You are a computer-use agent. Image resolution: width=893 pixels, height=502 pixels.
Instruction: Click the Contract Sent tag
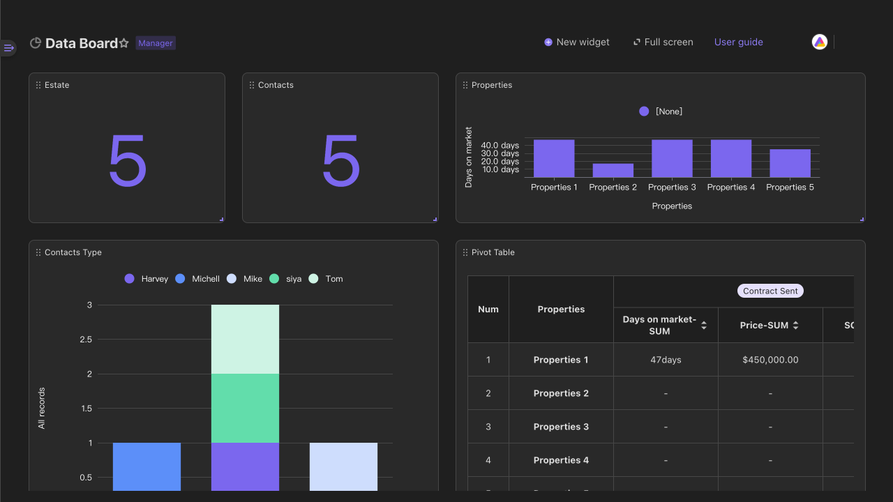click(770, 291)
